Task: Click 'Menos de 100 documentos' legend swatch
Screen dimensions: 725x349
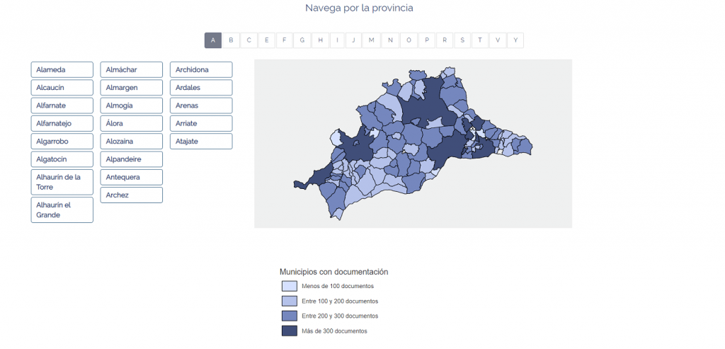Action: pos(289,286)
